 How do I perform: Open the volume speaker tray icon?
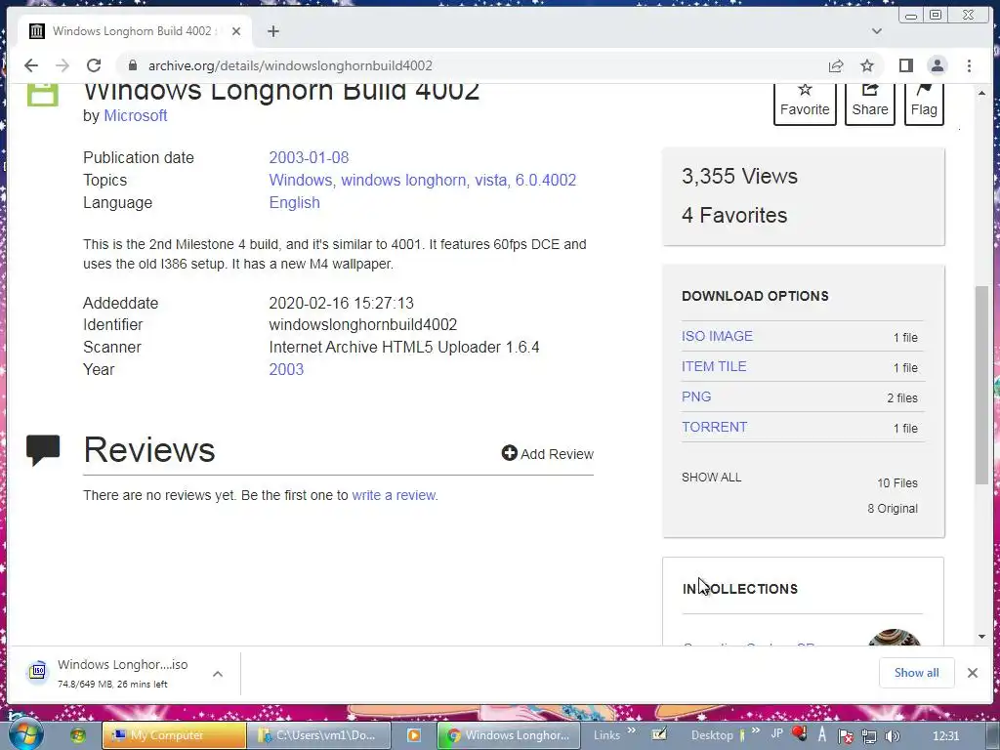892,736
